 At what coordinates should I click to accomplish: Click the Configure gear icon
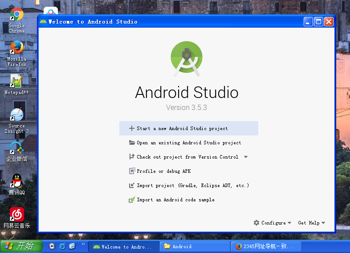(256, 223)
